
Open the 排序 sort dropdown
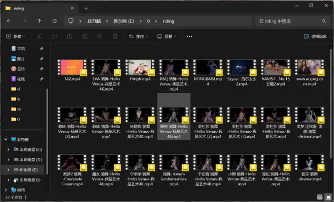pos(138,37)
